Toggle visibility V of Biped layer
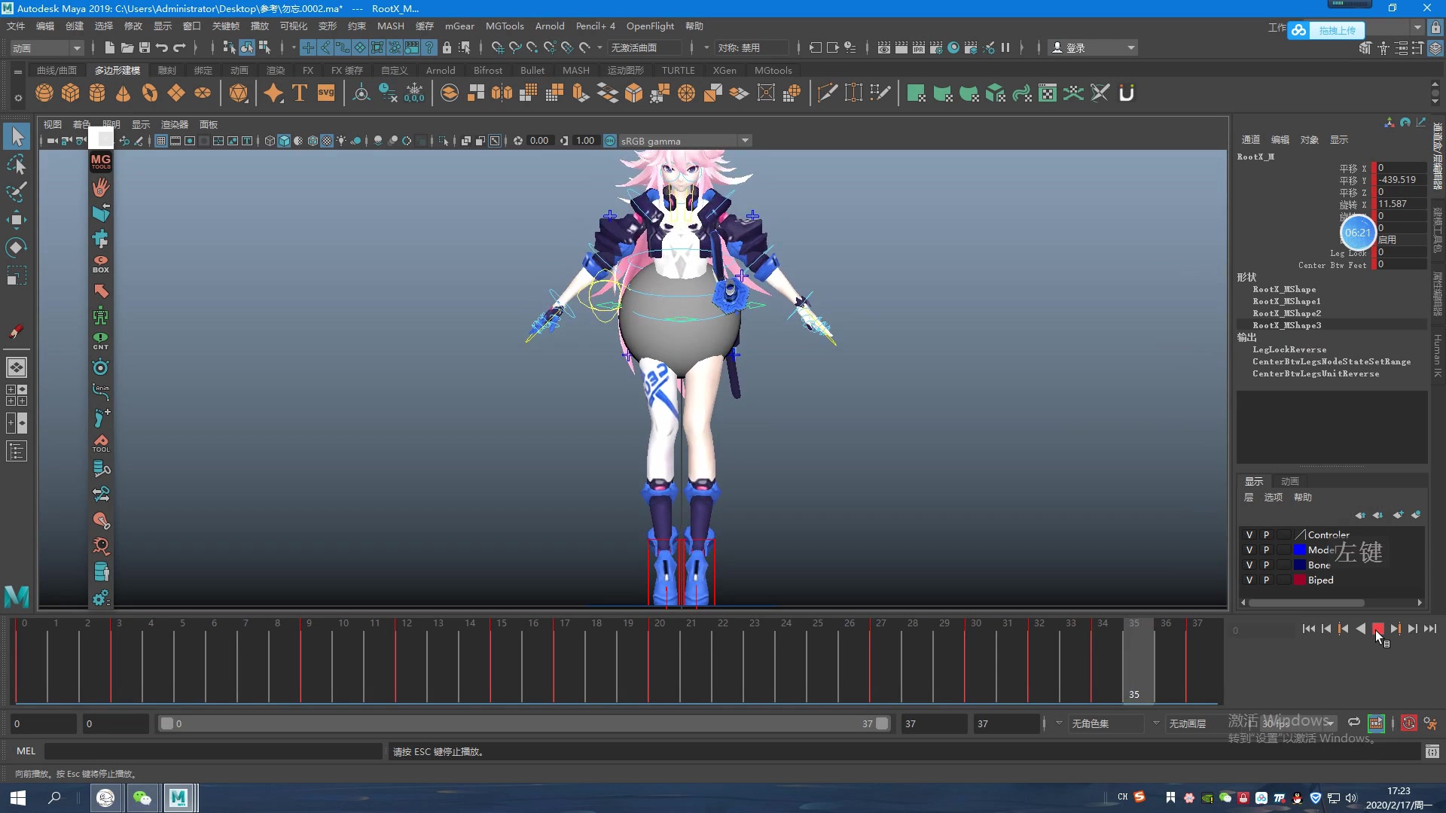1446x813 pixels. click(1249, 580)
